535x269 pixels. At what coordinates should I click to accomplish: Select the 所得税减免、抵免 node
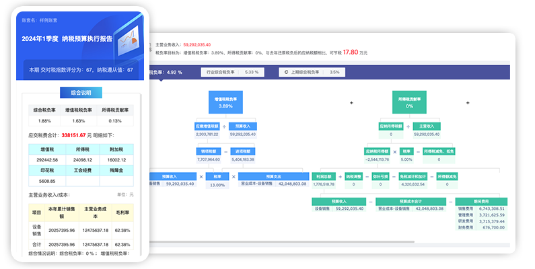coord(439,151)
